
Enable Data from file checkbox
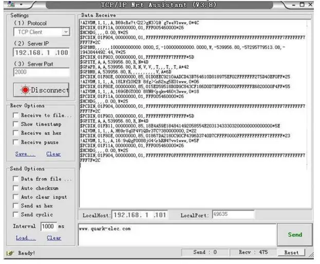tap(16, 179)
